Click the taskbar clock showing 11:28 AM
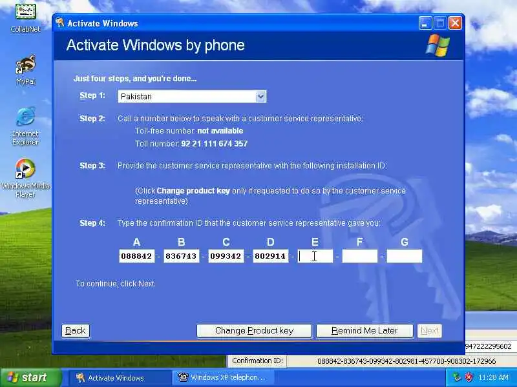The height and width of the screenshot is (387, 517). click(493, 377)
